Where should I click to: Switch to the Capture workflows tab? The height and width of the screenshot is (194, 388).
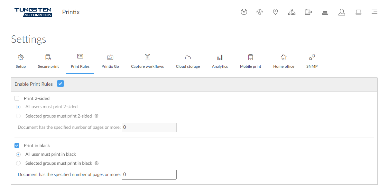coord(147,61)
